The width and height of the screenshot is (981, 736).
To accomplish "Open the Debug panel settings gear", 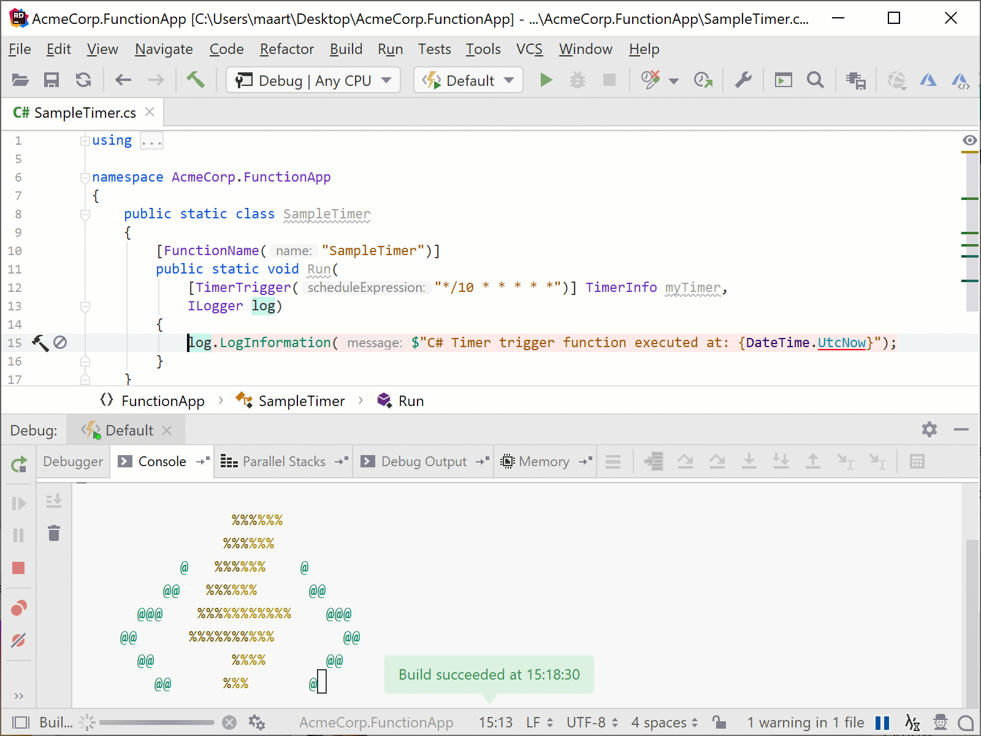I will 929,429.
